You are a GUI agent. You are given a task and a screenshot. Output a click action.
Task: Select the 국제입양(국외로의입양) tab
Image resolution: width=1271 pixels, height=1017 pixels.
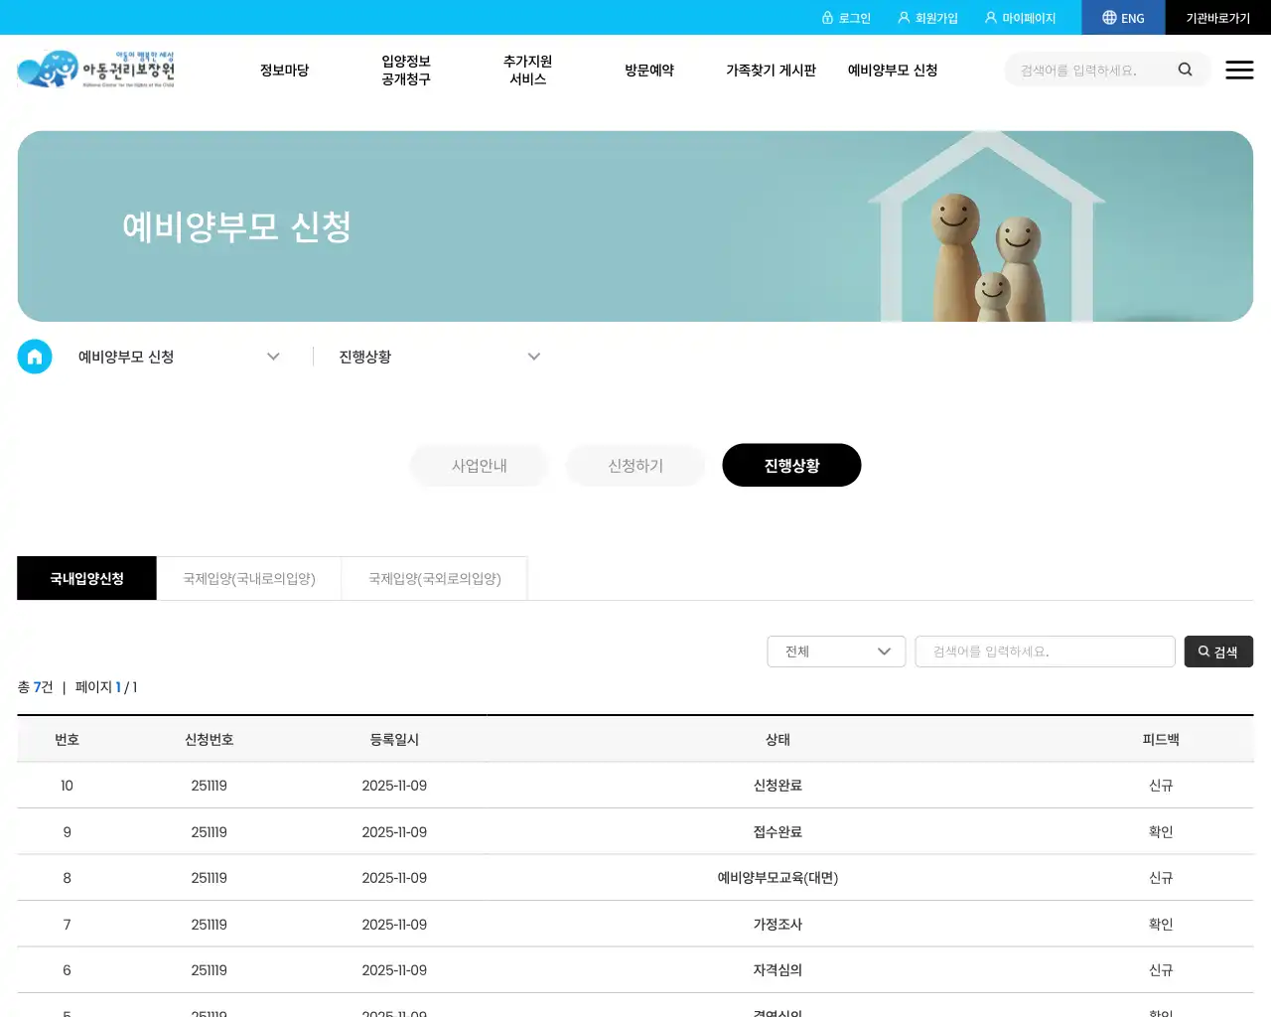pyautogui.click(x=434, y=578)
